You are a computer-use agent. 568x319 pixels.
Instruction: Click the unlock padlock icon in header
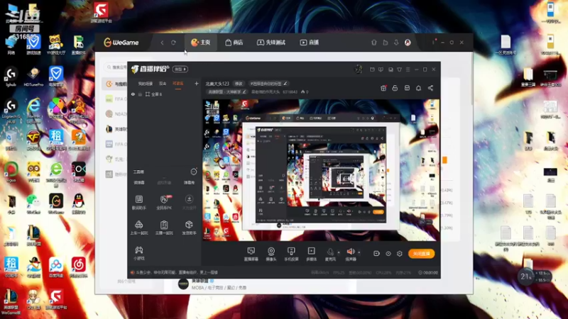(395, 88)
